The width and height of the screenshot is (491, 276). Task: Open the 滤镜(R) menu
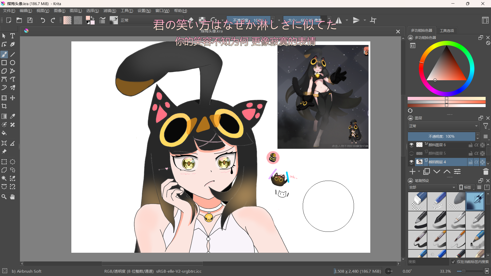[110, 11]
